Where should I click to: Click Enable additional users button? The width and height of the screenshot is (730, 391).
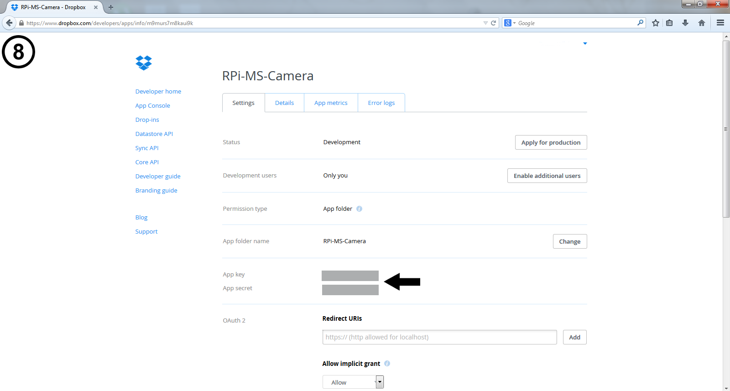[547, 176]
